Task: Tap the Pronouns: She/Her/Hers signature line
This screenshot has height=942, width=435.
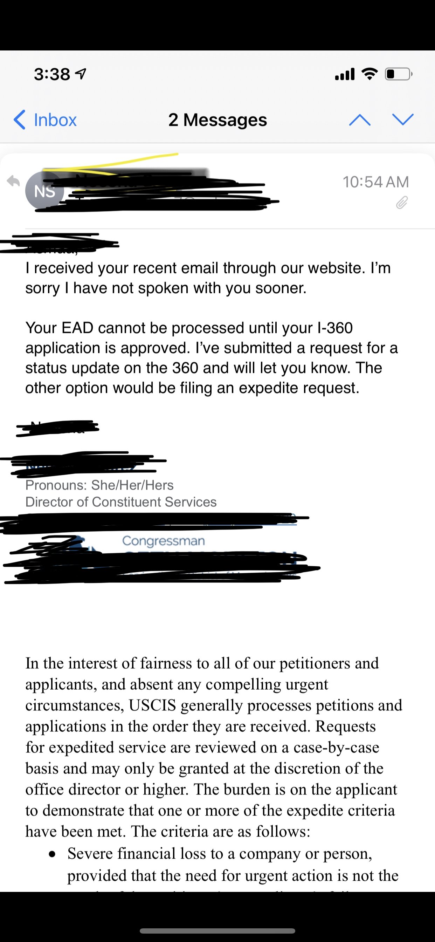Action: (x=99, y=485)
